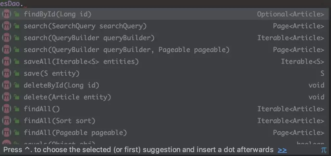Choose the save(S entity) suggestion
Viewport: 331px width, 156px height.
pos(164,73)
